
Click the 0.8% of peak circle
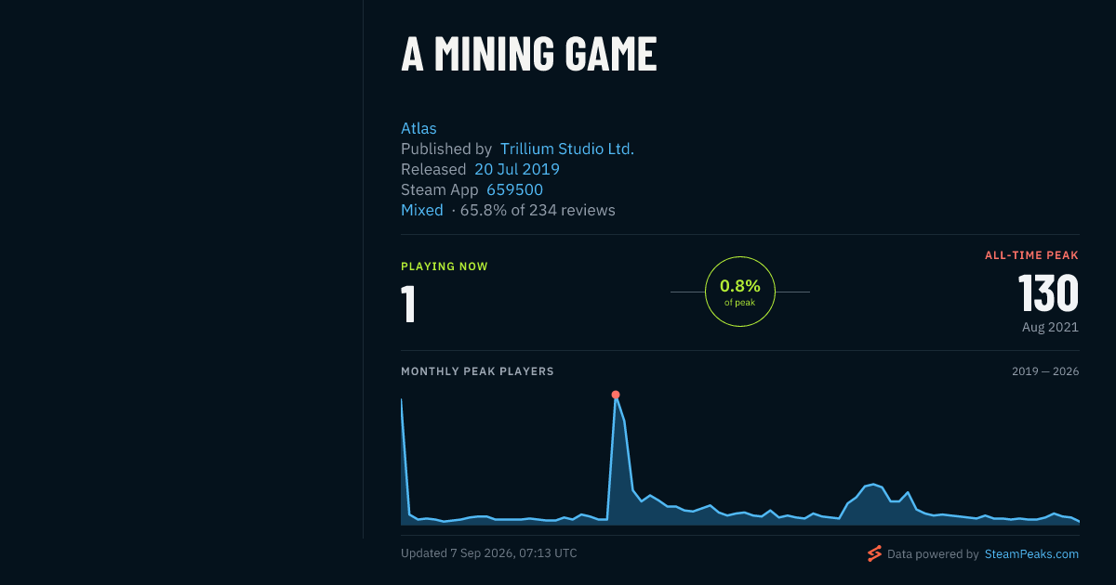click(740, 292)
